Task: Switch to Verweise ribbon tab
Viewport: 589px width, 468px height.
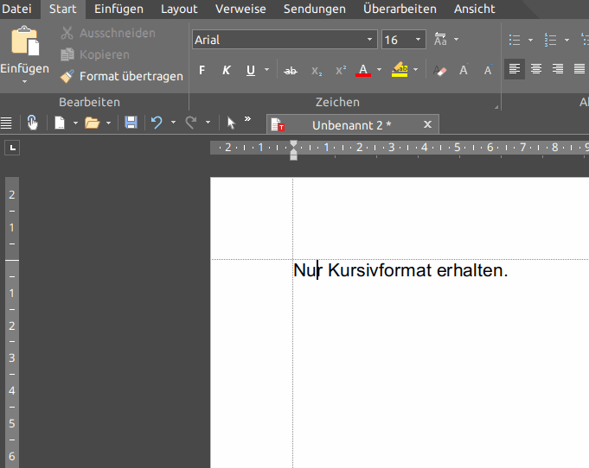Action: pyautogui.click(x=240, y=9)
